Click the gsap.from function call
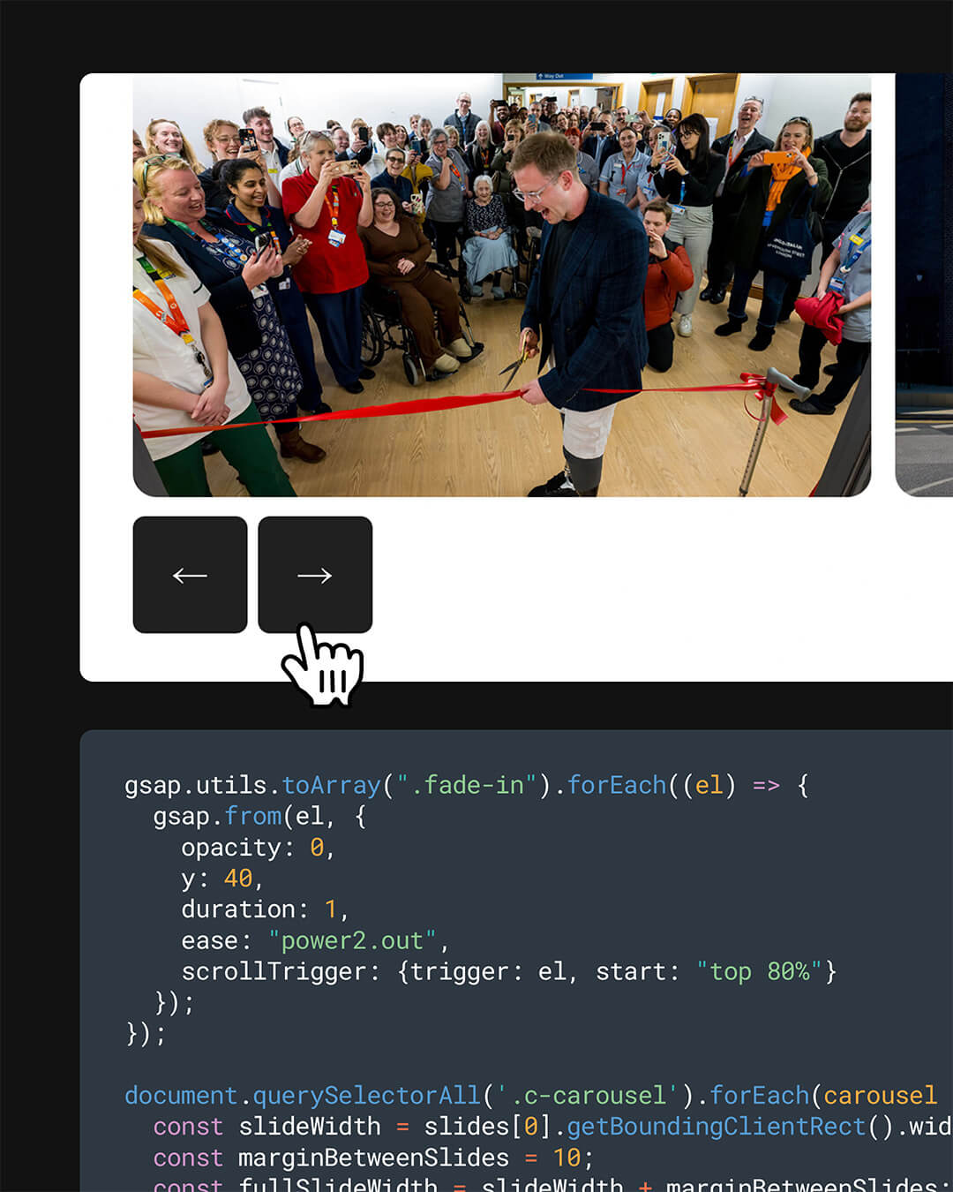 coord(217,816)
